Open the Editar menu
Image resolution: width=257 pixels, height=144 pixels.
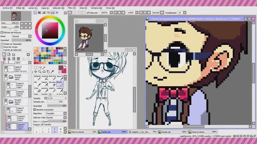[x=20, y=8]
